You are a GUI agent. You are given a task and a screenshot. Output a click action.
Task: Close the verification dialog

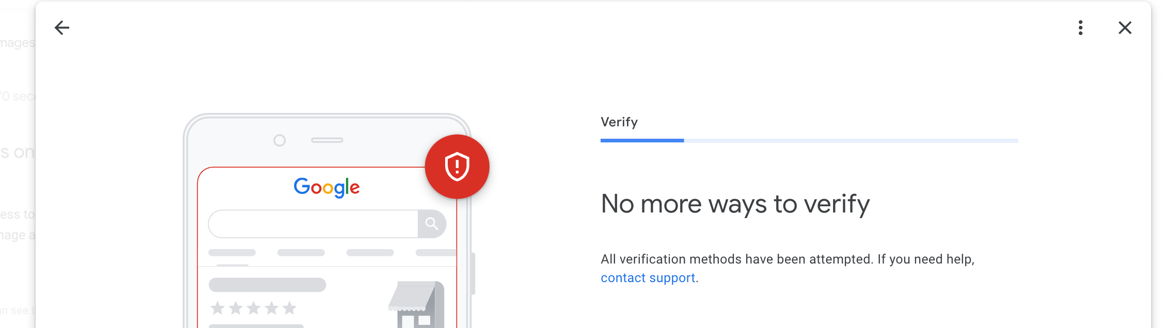[1124, 28]
